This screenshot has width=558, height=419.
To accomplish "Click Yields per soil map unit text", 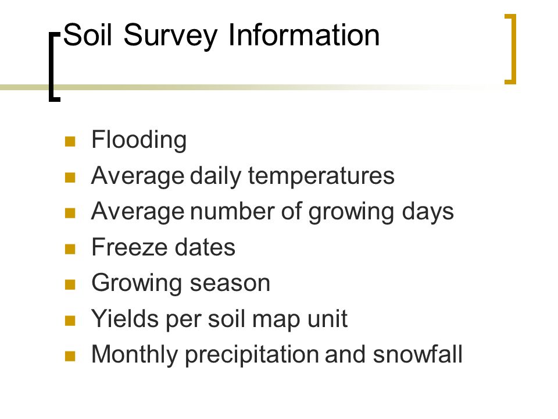I will coord(220,319).
